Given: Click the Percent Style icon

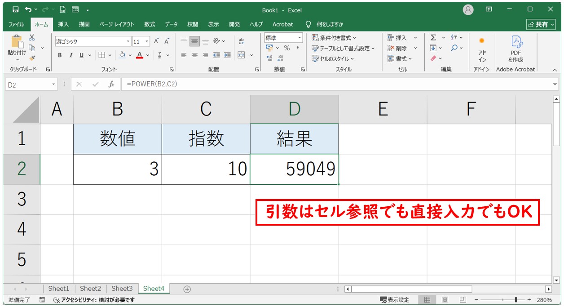Looking at the screenshot, I should tap(286, 48).
